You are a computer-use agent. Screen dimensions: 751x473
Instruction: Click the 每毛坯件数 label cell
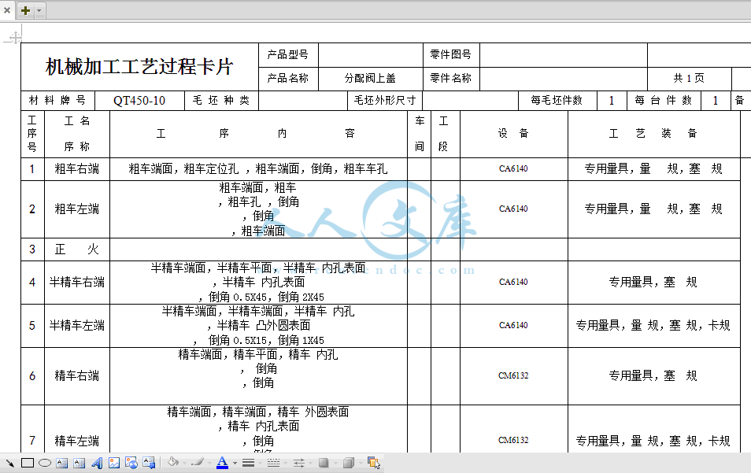pyautogui.click(x=557, y=101)
